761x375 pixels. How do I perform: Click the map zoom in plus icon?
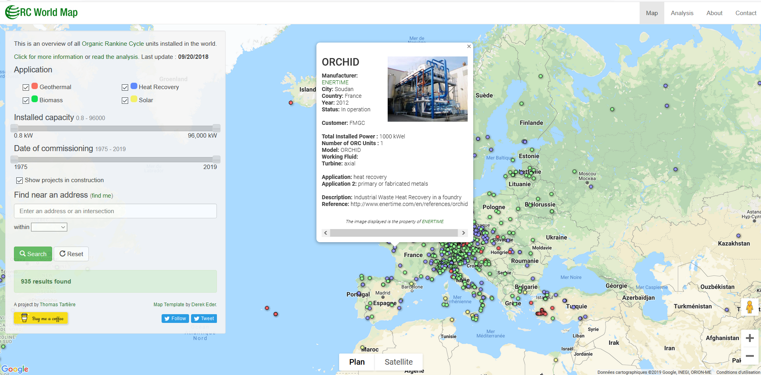click(749, 338)
